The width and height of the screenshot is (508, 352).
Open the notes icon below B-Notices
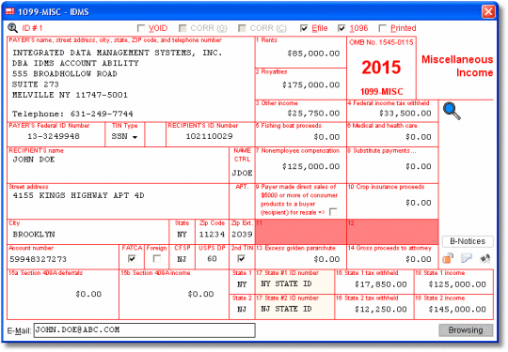coord(467,258)
